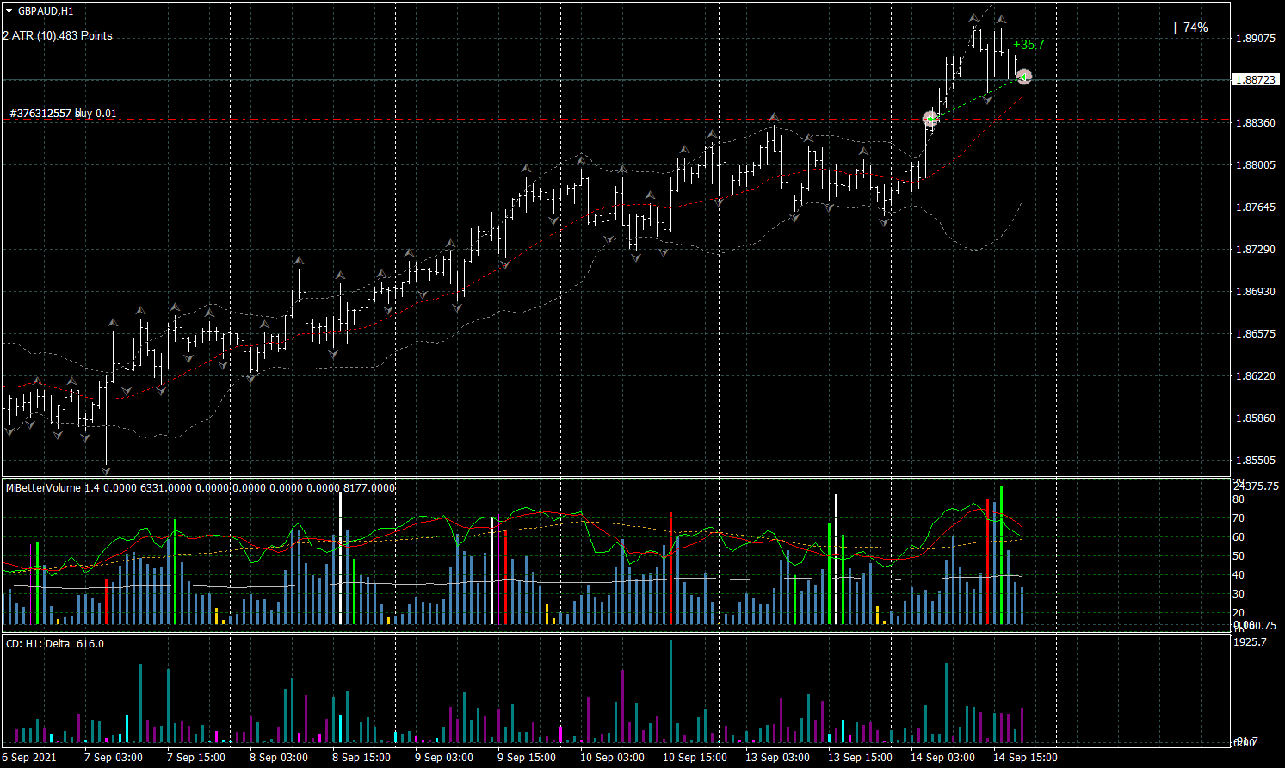The image size is (1285, 768).
Task: Click the 1.88360 price axis value
Action: 1256,123
